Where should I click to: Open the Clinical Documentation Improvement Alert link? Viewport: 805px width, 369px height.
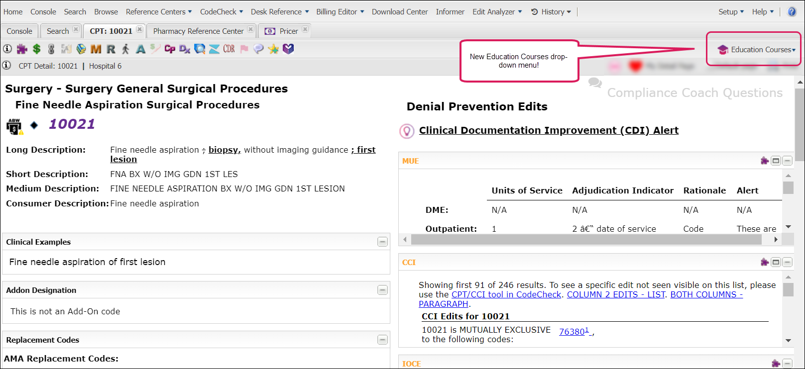point(549,130)
